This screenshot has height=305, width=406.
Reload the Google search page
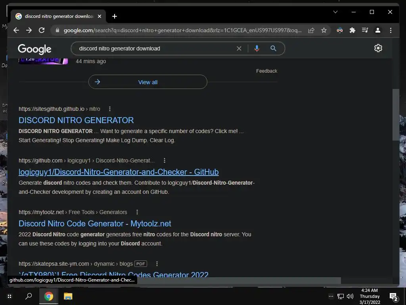tap(42, 30)
